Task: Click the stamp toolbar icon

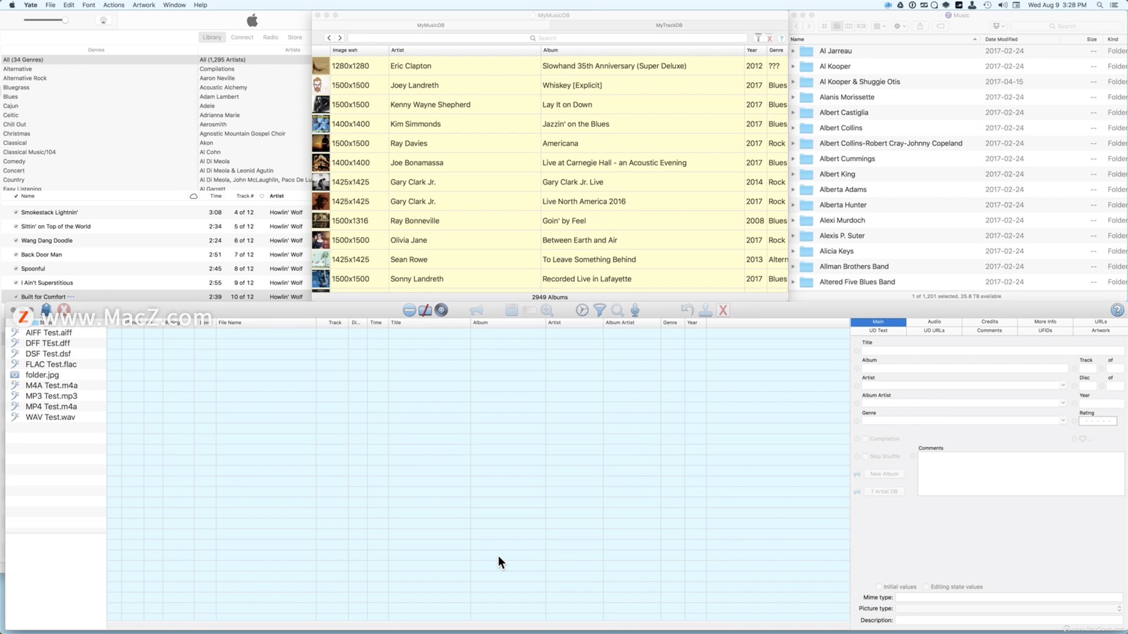Action: pos(706,311)
